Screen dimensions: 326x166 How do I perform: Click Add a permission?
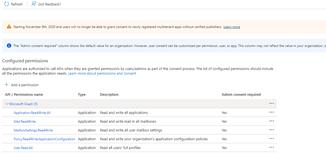click(x=24, y=85)
